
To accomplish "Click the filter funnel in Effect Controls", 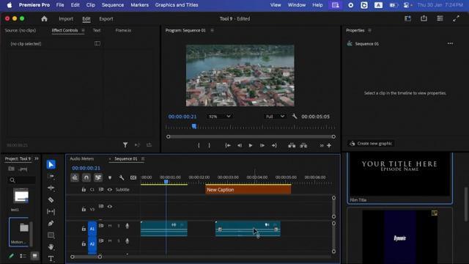I will click(125, 145).
